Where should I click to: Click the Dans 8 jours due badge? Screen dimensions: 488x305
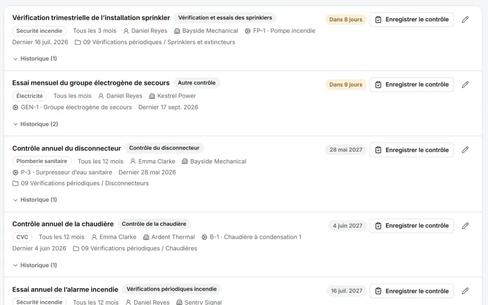tap(346, 20)
